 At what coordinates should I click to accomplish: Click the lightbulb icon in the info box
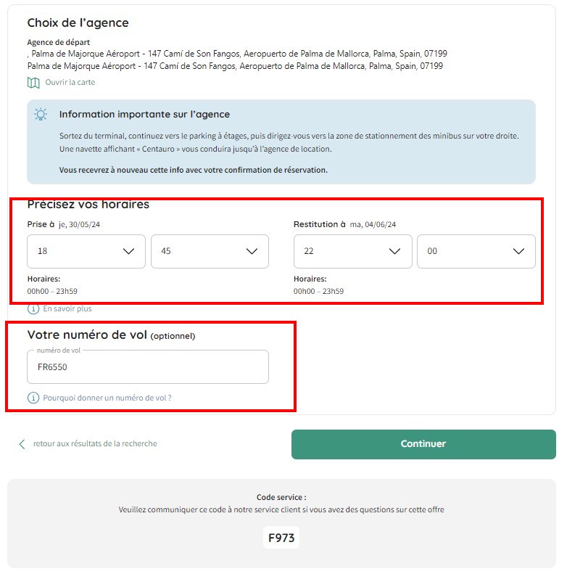pyautogui.click(x=41, y=115)
